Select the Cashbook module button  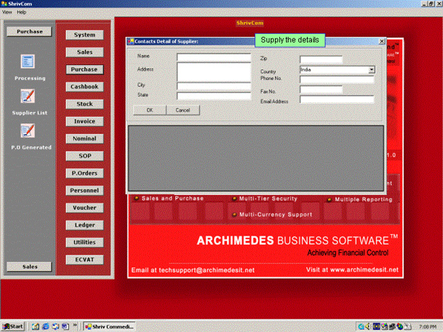[84, 86]
